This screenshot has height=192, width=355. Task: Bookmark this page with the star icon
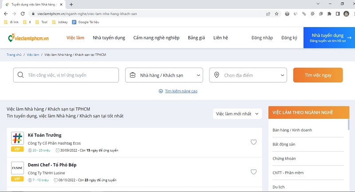[x=276, y=14]
